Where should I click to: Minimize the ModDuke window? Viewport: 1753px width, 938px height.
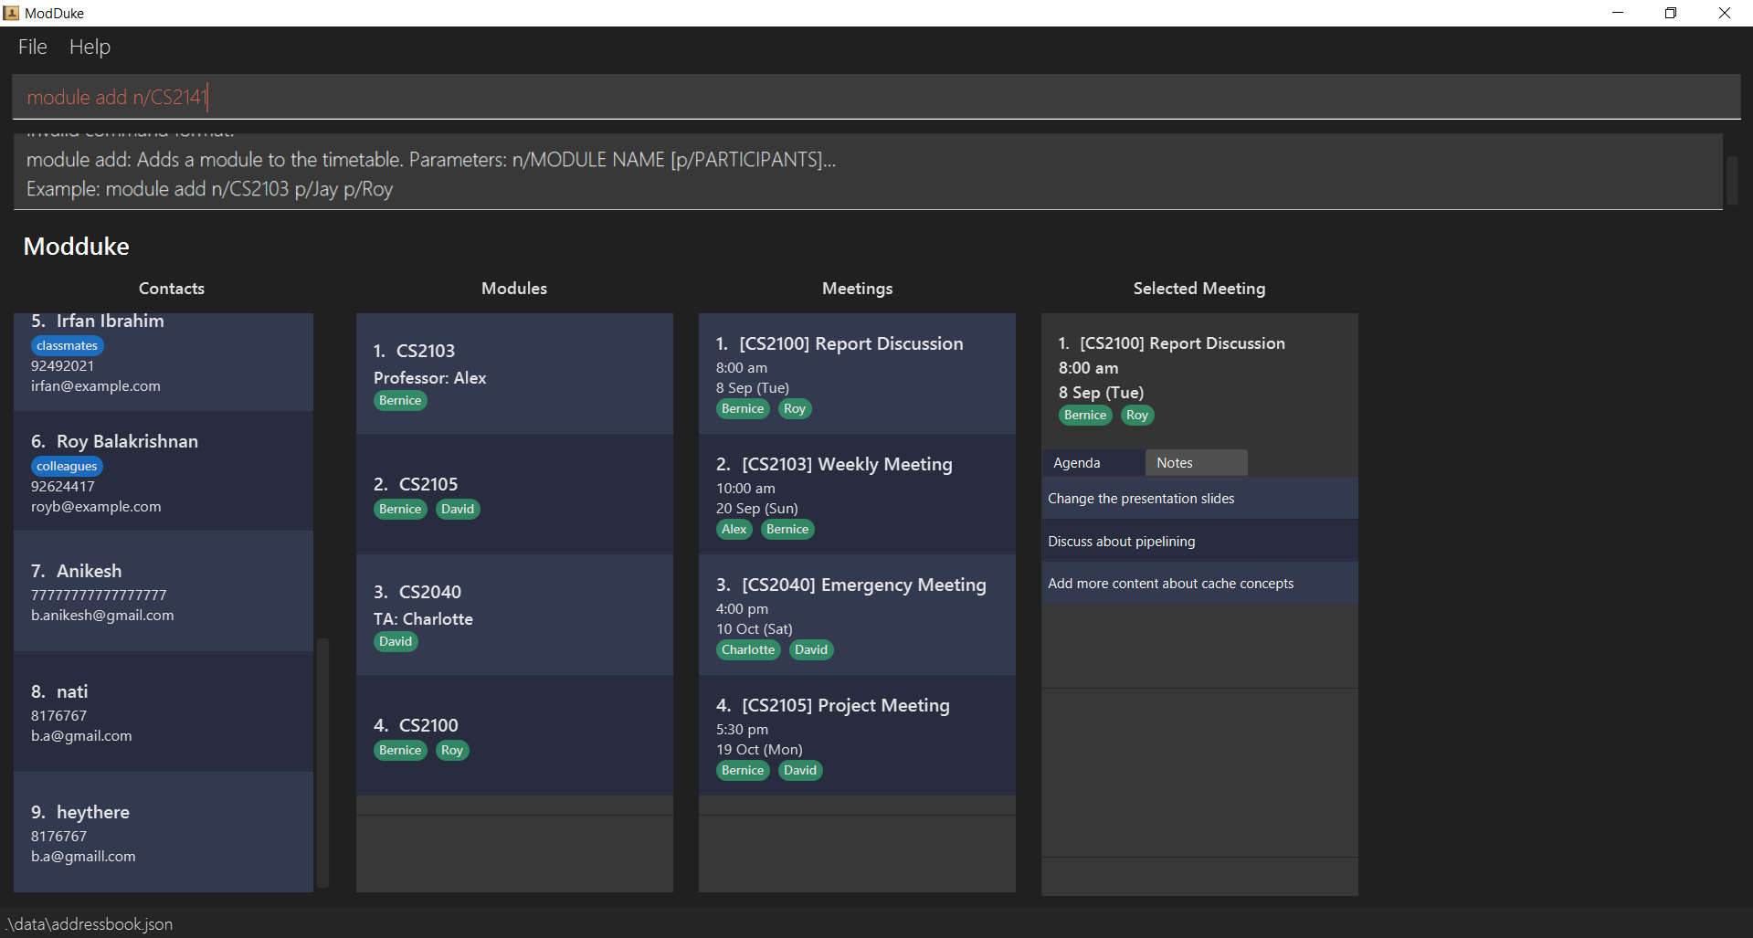tap(1618, 13)
